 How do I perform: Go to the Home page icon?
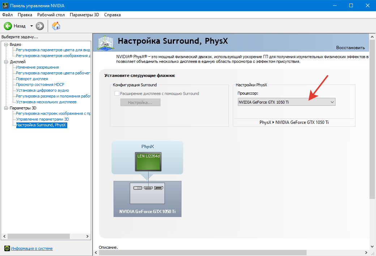point(56,26)
